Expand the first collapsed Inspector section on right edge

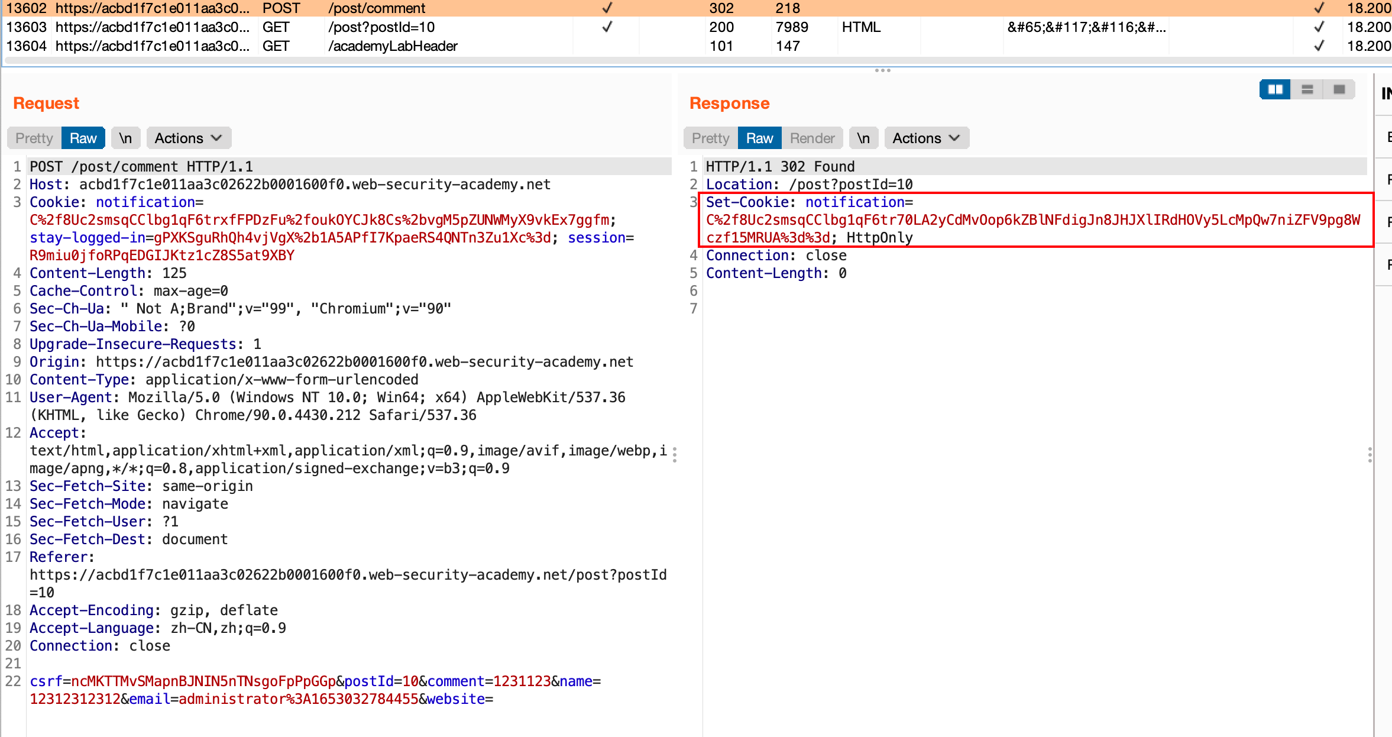pyautogui.click(x=1387, y=137)
